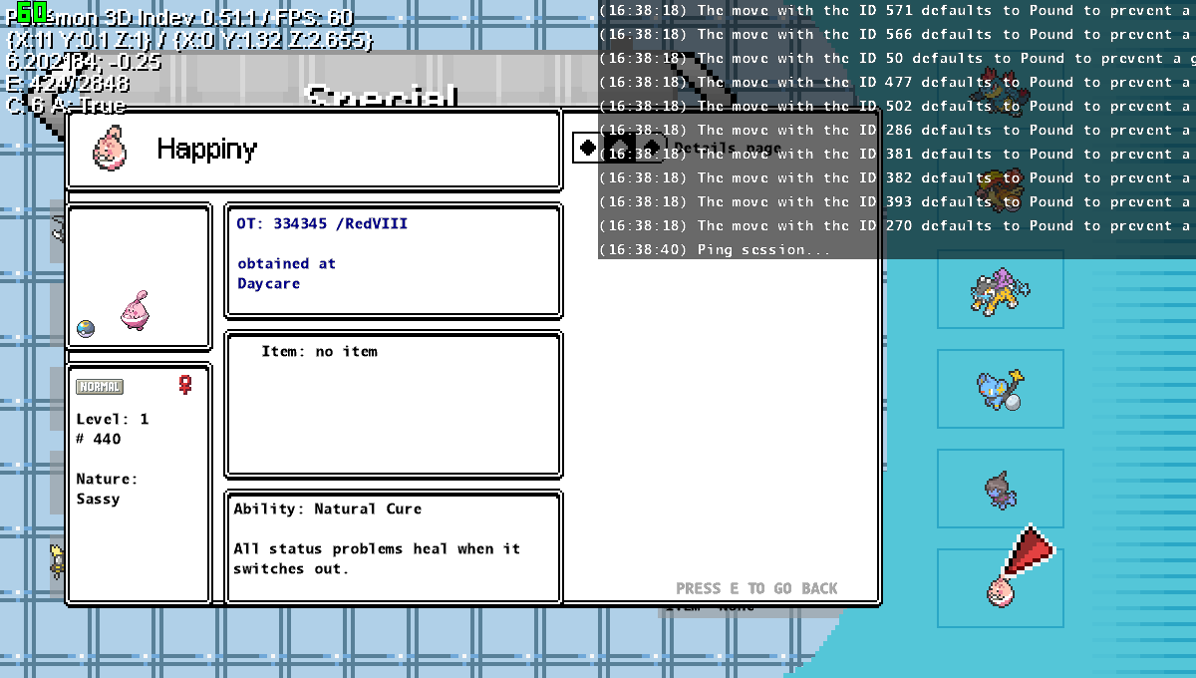This screenshot has height=678, width=1196.
Task: Click the Daycare location text
Action: coord(268,284)
